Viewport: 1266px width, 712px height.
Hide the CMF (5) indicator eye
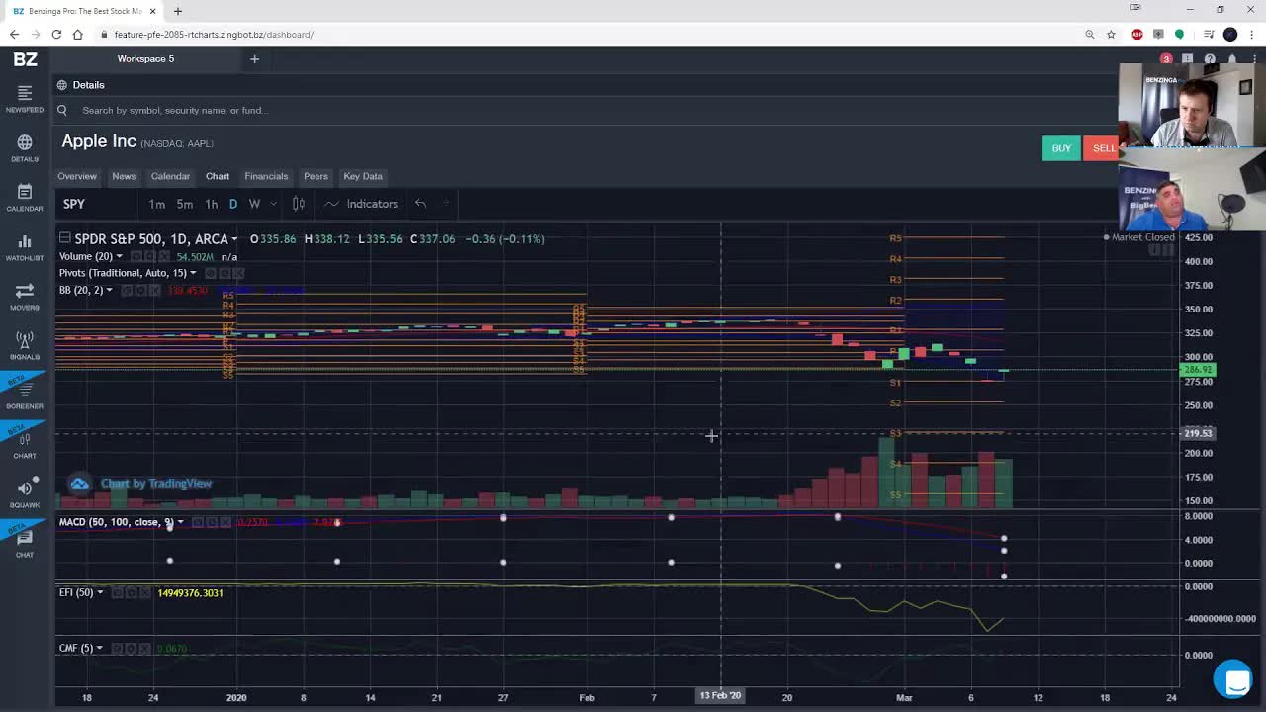[117, 648]
